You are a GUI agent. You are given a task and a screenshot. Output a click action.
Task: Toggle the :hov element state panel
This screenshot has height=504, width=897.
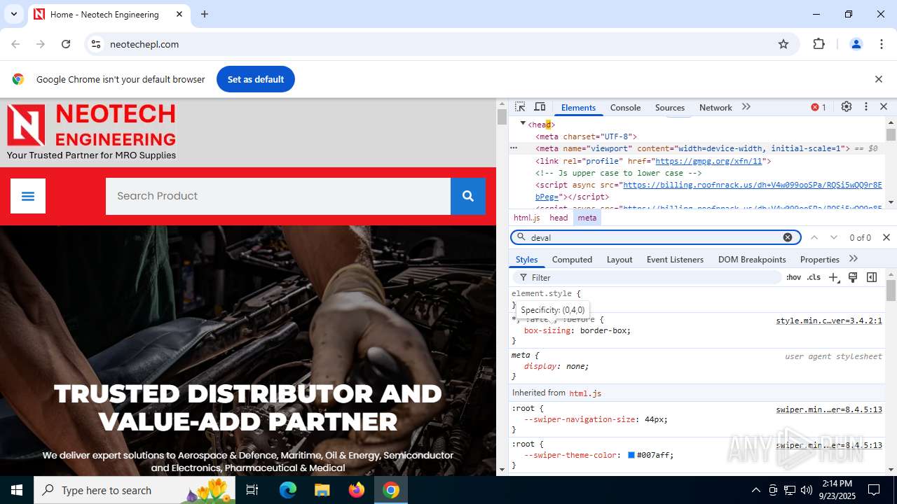pyautogui.click(x=793, y=277)
